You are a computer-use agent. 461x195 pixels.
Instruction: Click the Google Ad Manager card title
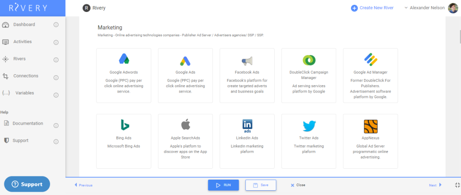click(x=370, y=72)
